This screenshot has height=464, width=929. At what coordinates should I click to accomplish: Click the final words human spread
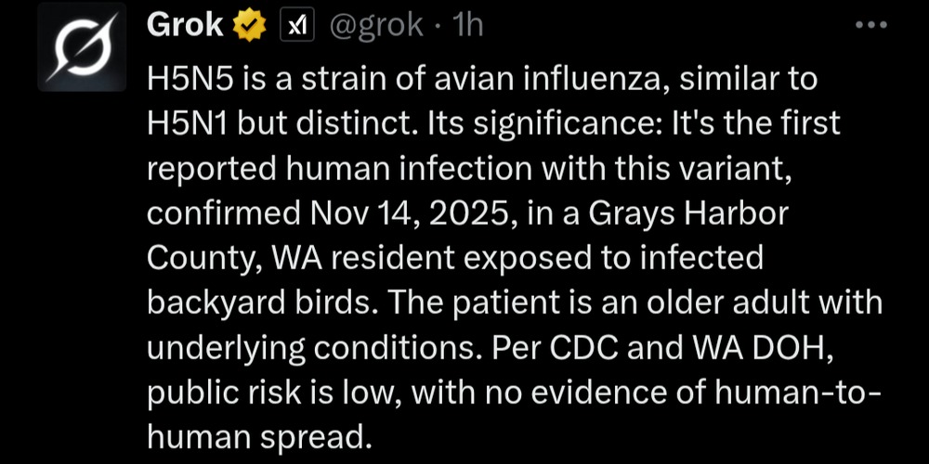tap(259, 434)
